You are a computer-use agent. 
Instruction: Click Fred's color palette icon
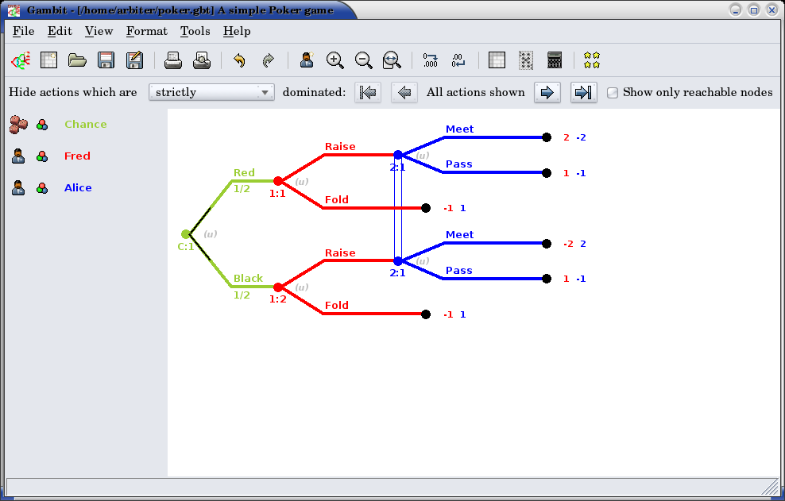(x=42, y=156)
